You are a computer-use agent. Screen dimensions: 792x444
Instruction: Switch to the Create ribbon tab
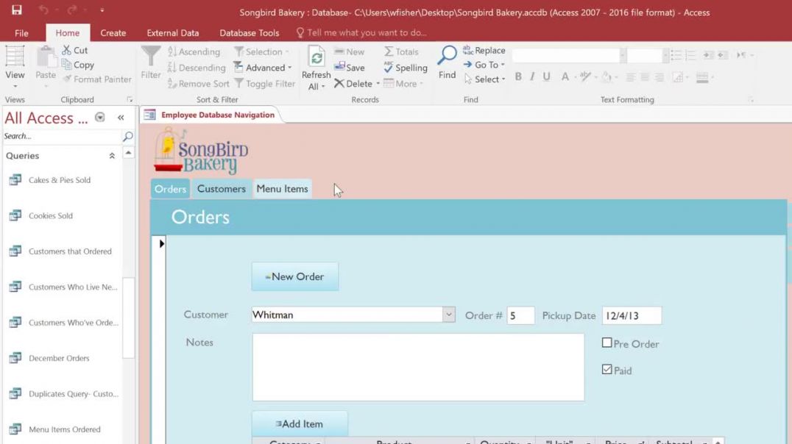click(113, 33)
